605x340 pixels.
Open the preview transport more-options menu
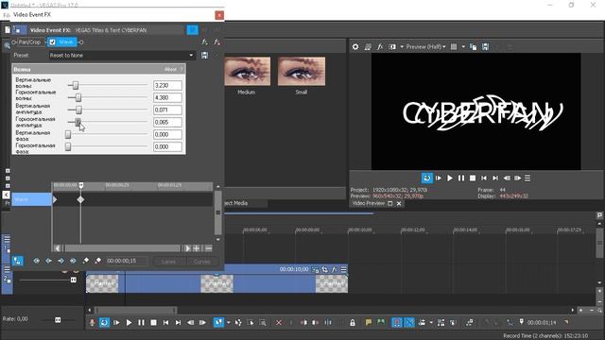527,178
